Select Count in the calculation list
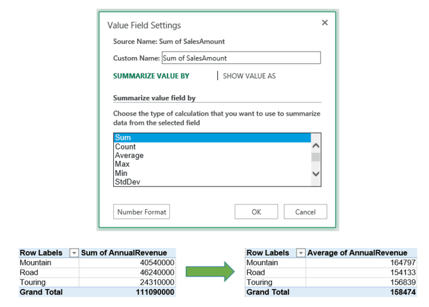Image resolution: width=429 pixels, height=307 pixels. [x=212, y=147]
